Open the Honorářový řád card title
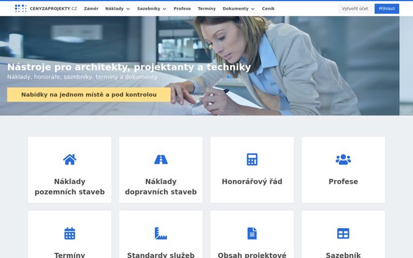 coord(252,181)
